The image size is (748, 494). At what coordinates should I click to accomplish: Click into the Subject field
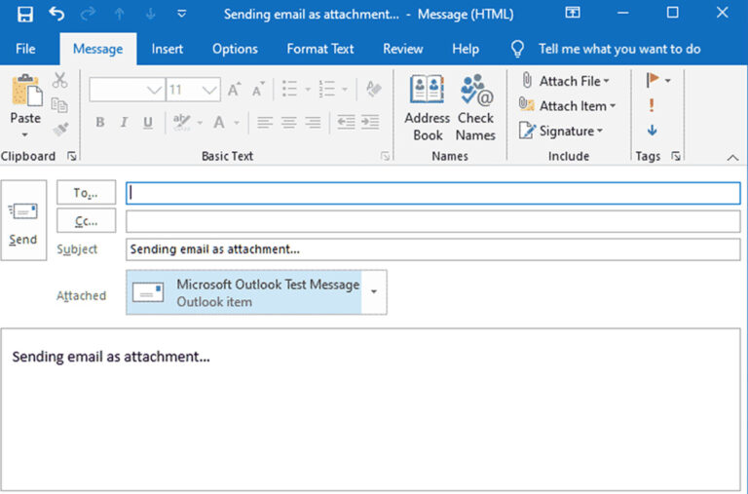pyautogui.click(x=432, y=249)
